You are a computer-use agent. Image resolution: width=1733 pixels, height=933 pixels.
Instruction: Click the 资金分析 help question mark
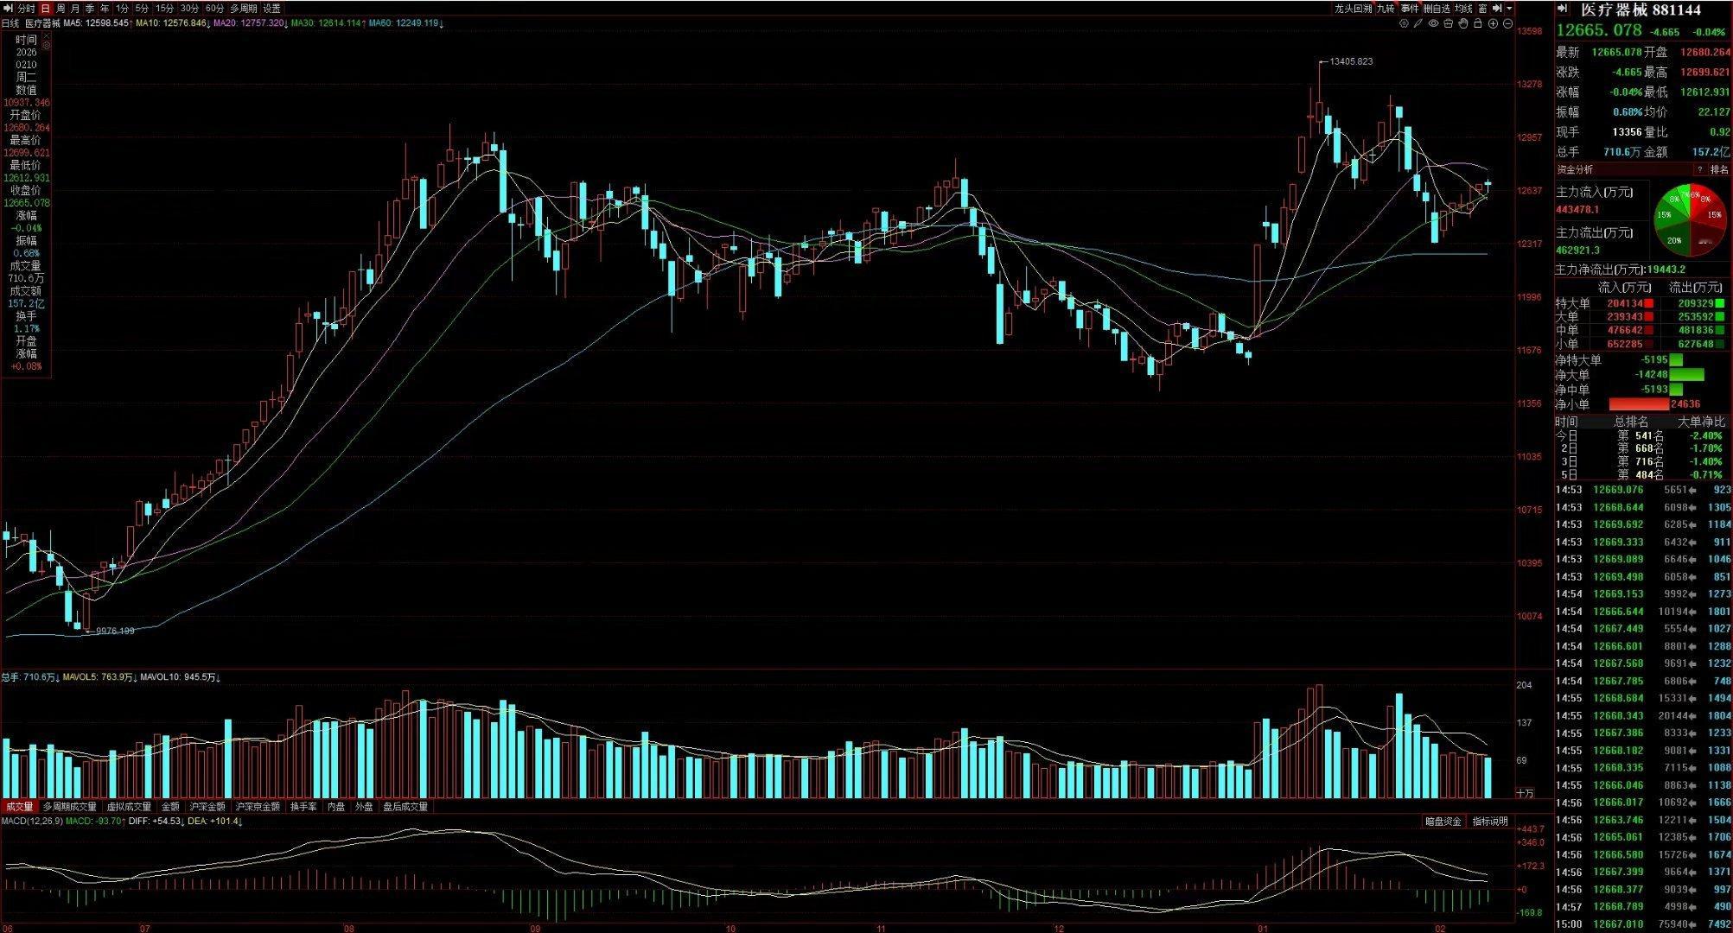[x=1699, y=170]
